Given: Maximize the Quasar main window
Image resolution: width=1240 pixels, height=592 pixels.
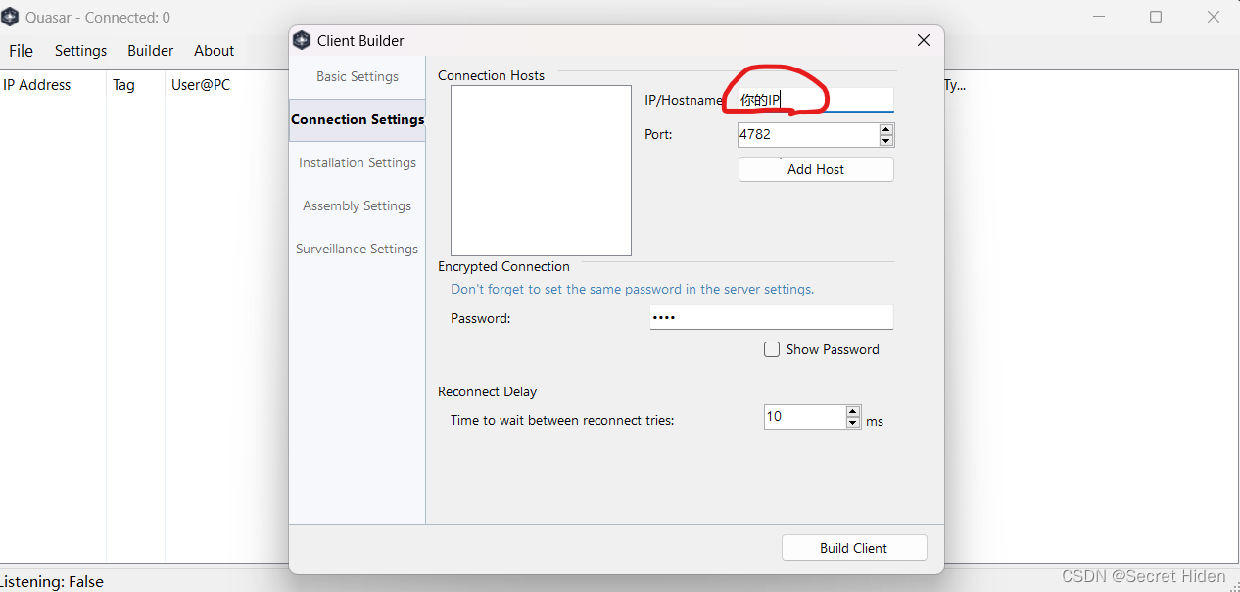Looking at the screenshot, I should [x=1156, y=17].
